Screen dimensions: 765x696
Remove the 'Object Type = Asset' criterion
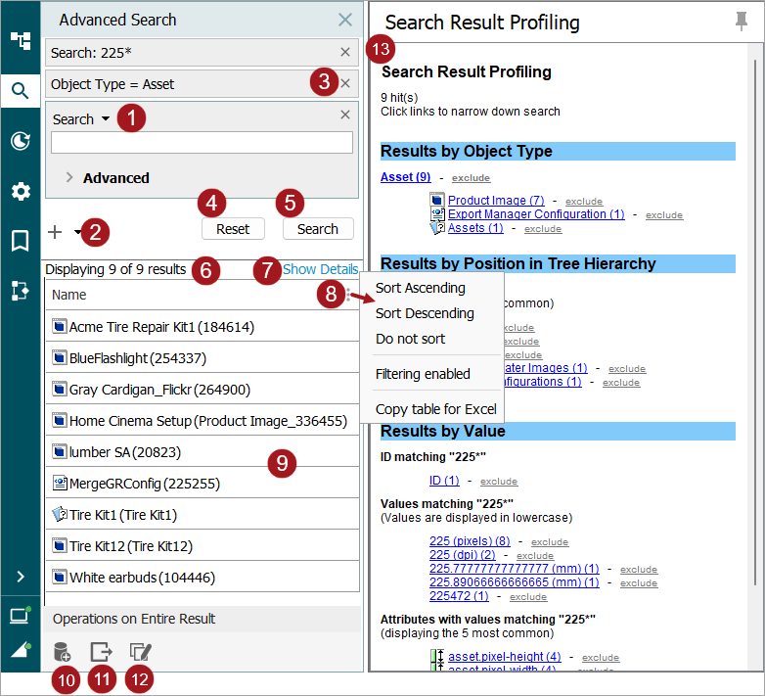344,84
